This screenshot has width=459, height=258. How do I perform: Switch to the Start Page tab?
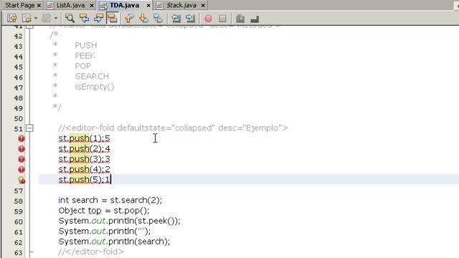[x=19, y=5]
